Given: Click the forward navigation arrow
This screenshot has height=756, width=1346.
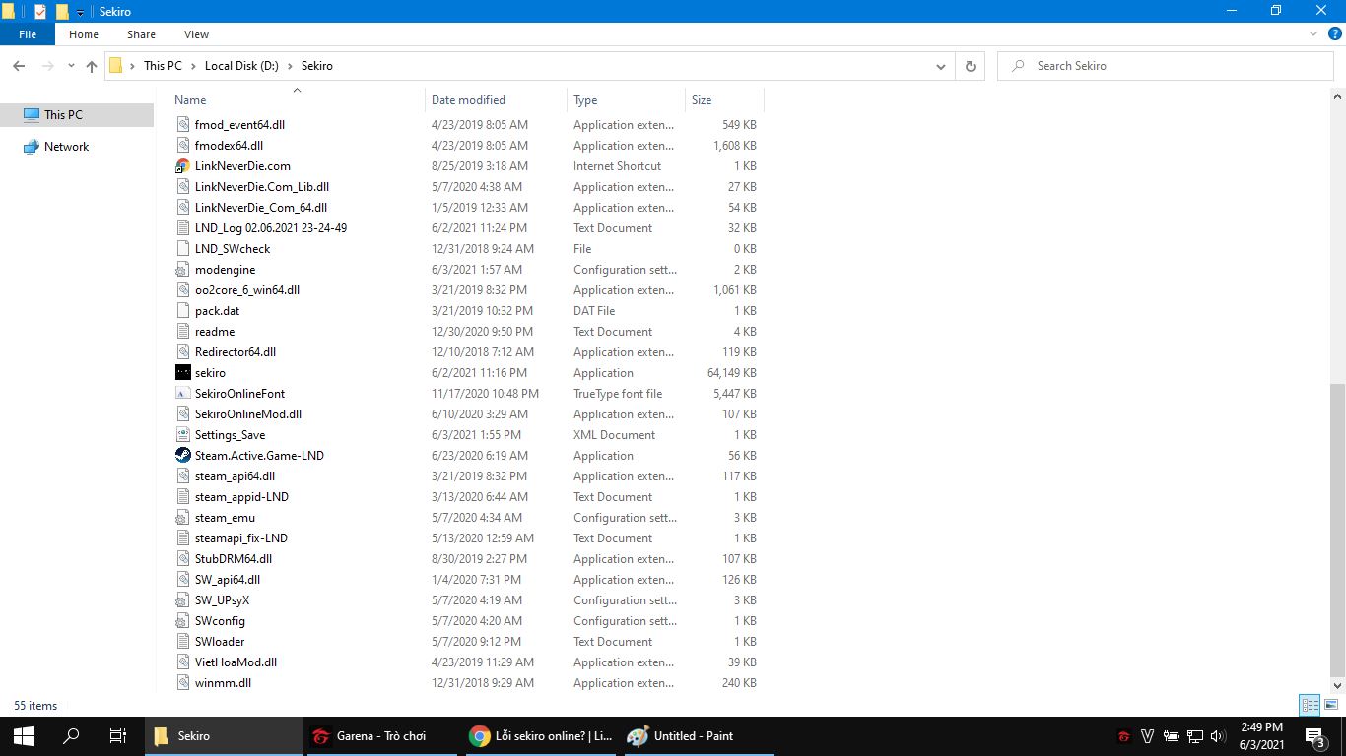Looking at the screenshot, I should pos(46,65).
